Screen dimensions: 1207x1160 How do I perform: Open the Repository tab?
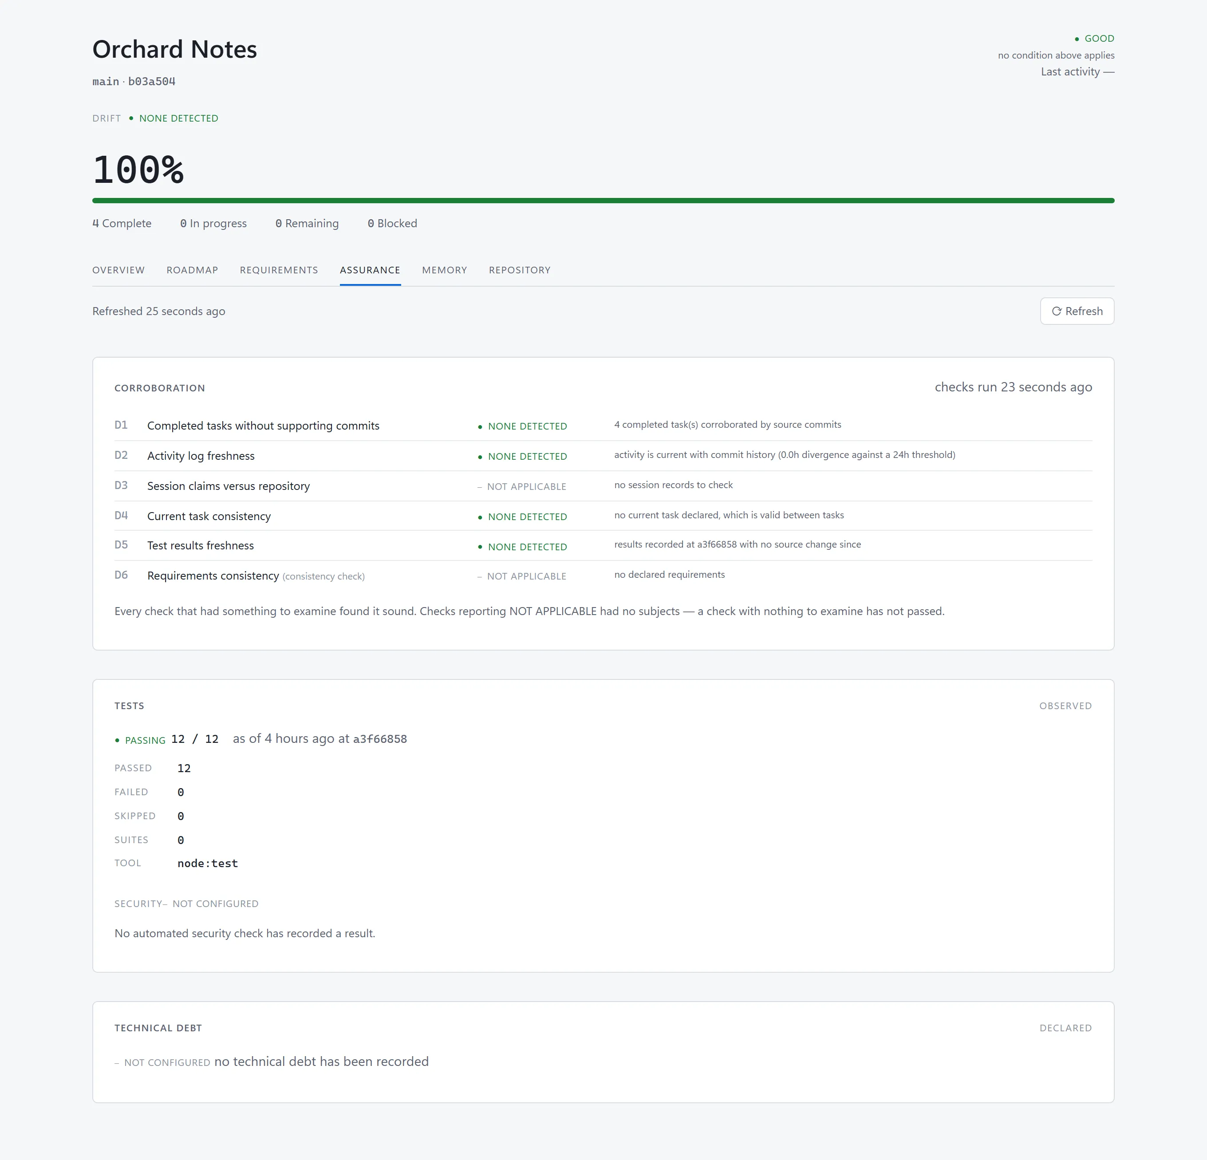tap(520, 270)
